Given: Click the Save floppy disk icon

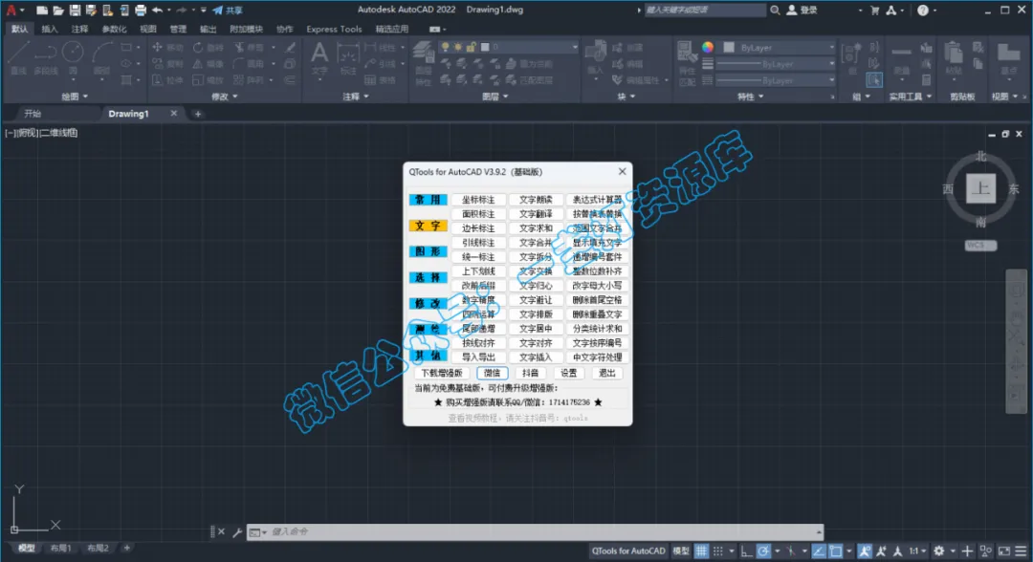Looking at the screenshot, I should coord(75,10).
